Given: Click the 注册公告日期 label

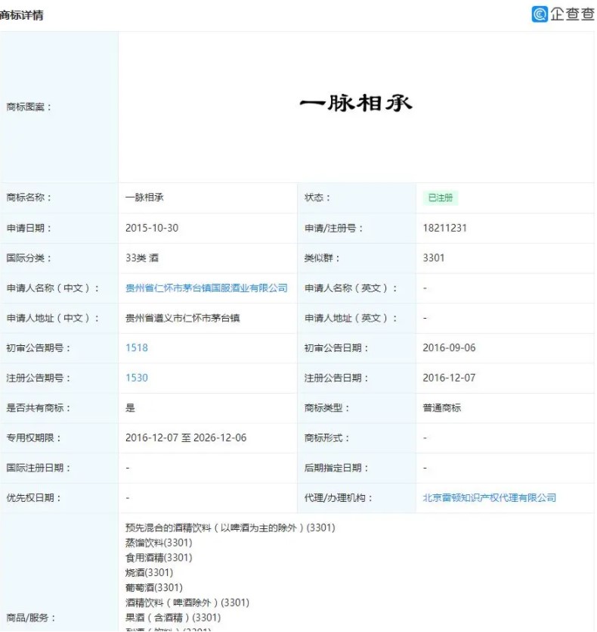Looking at the screenshot, I should pos(336,378).
